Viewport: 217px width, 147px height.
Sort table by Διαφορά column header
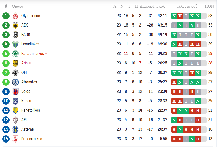click(147, 6)
